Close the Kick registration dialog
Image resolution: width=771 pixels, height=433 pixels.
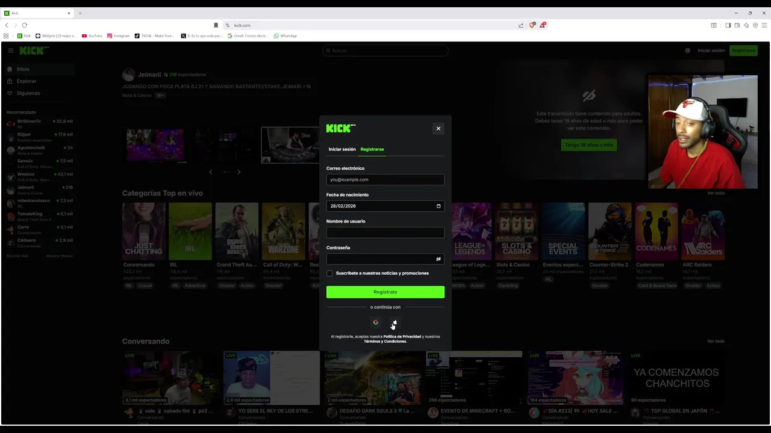coord(439,128)
